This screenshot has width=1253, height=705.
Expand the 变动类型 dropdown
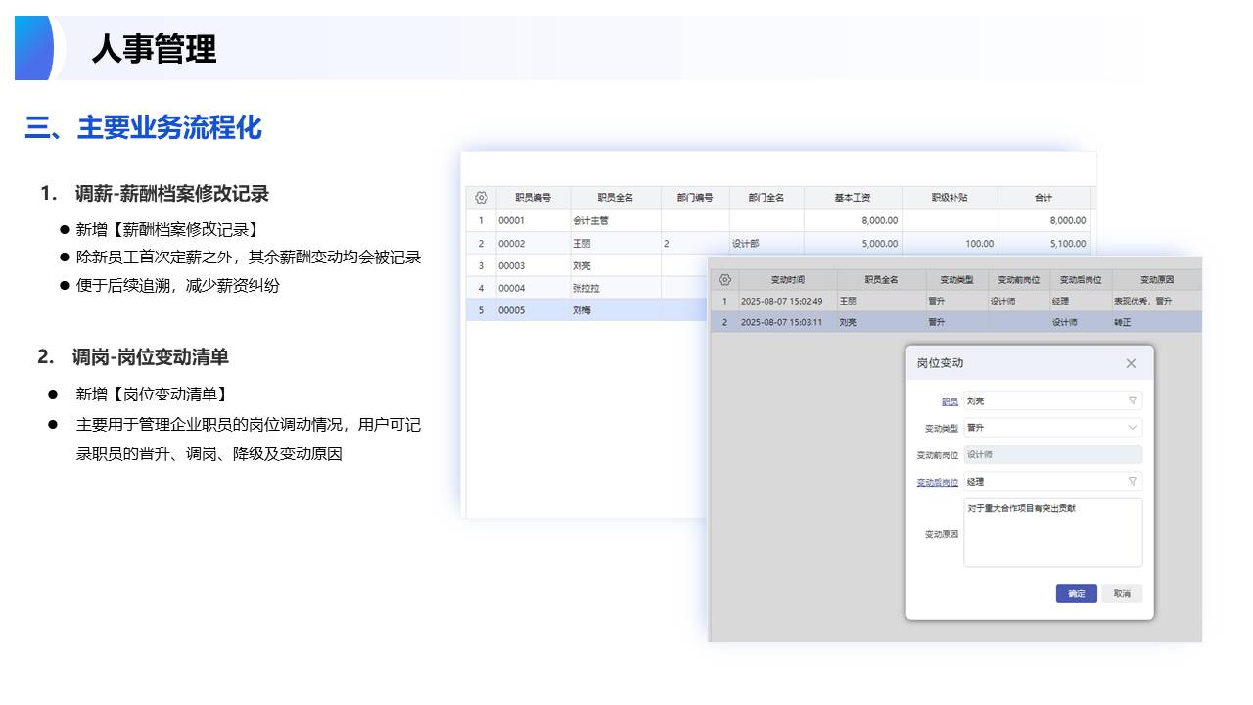(x=1133, y=428)
